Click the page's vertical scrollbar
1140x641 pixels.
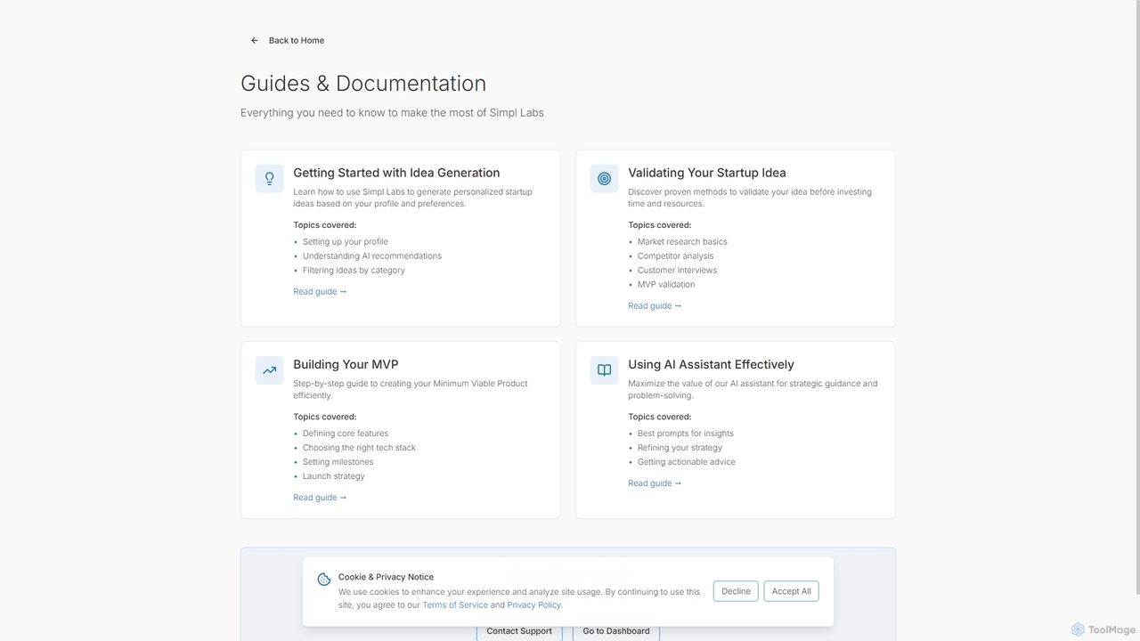coord(1136,298)
